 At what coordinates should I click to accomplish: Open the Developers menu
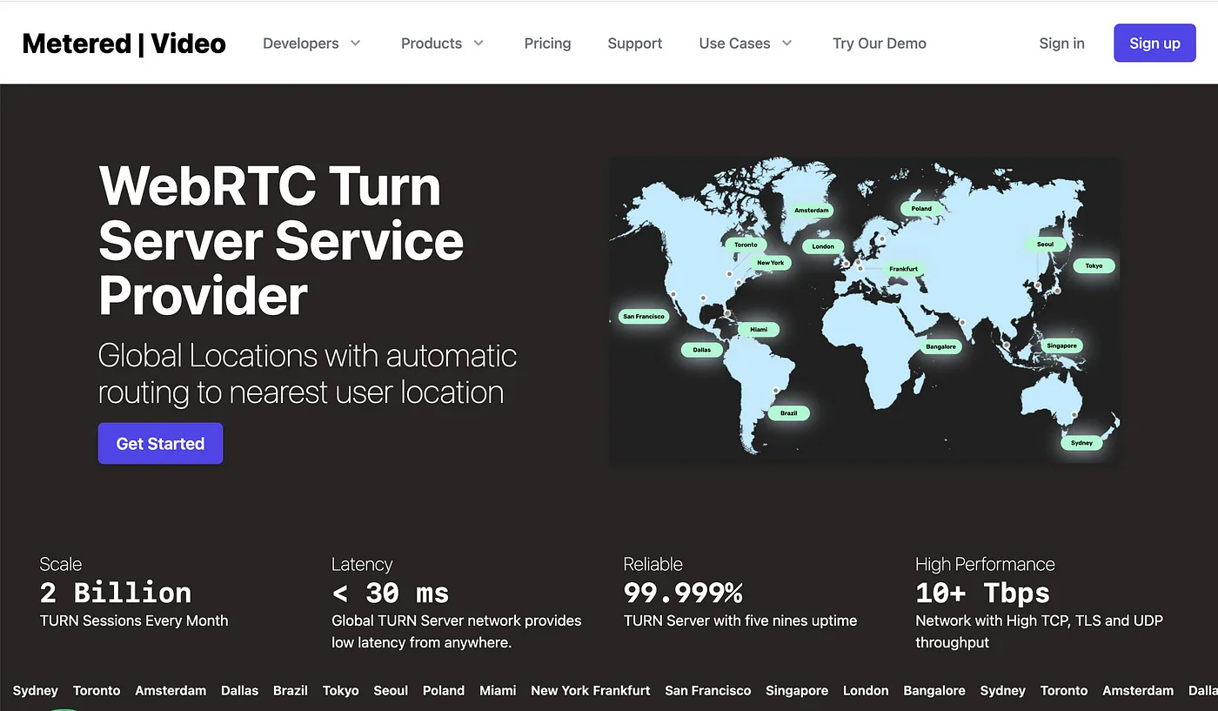(301, 44)
